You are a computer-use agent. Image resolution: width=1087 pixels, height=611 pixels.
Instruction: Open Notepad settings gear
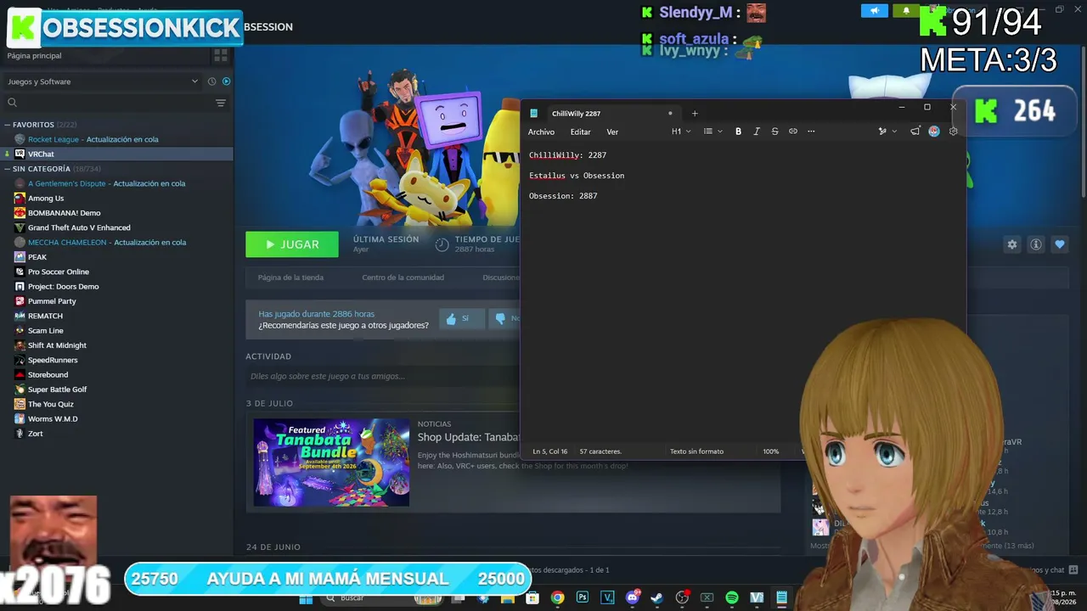click(953, 132)
